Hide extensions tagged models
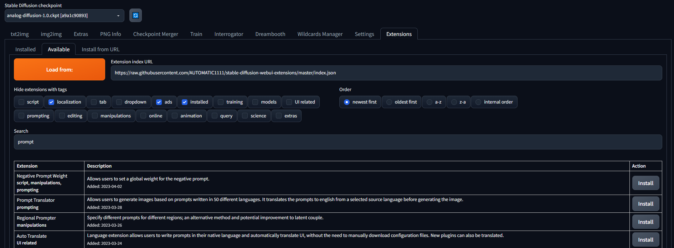This screenshot has height=248, width=674. (255, 102)
